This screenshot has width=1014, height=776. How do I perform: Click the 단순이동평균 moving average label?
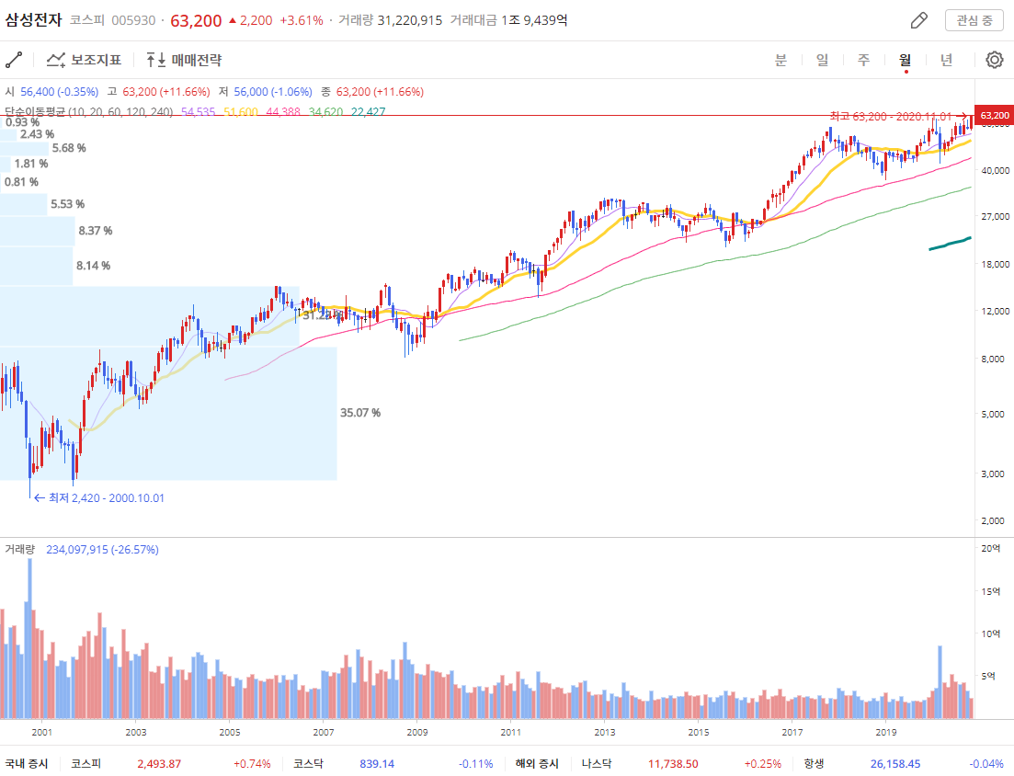pos(88,112)
